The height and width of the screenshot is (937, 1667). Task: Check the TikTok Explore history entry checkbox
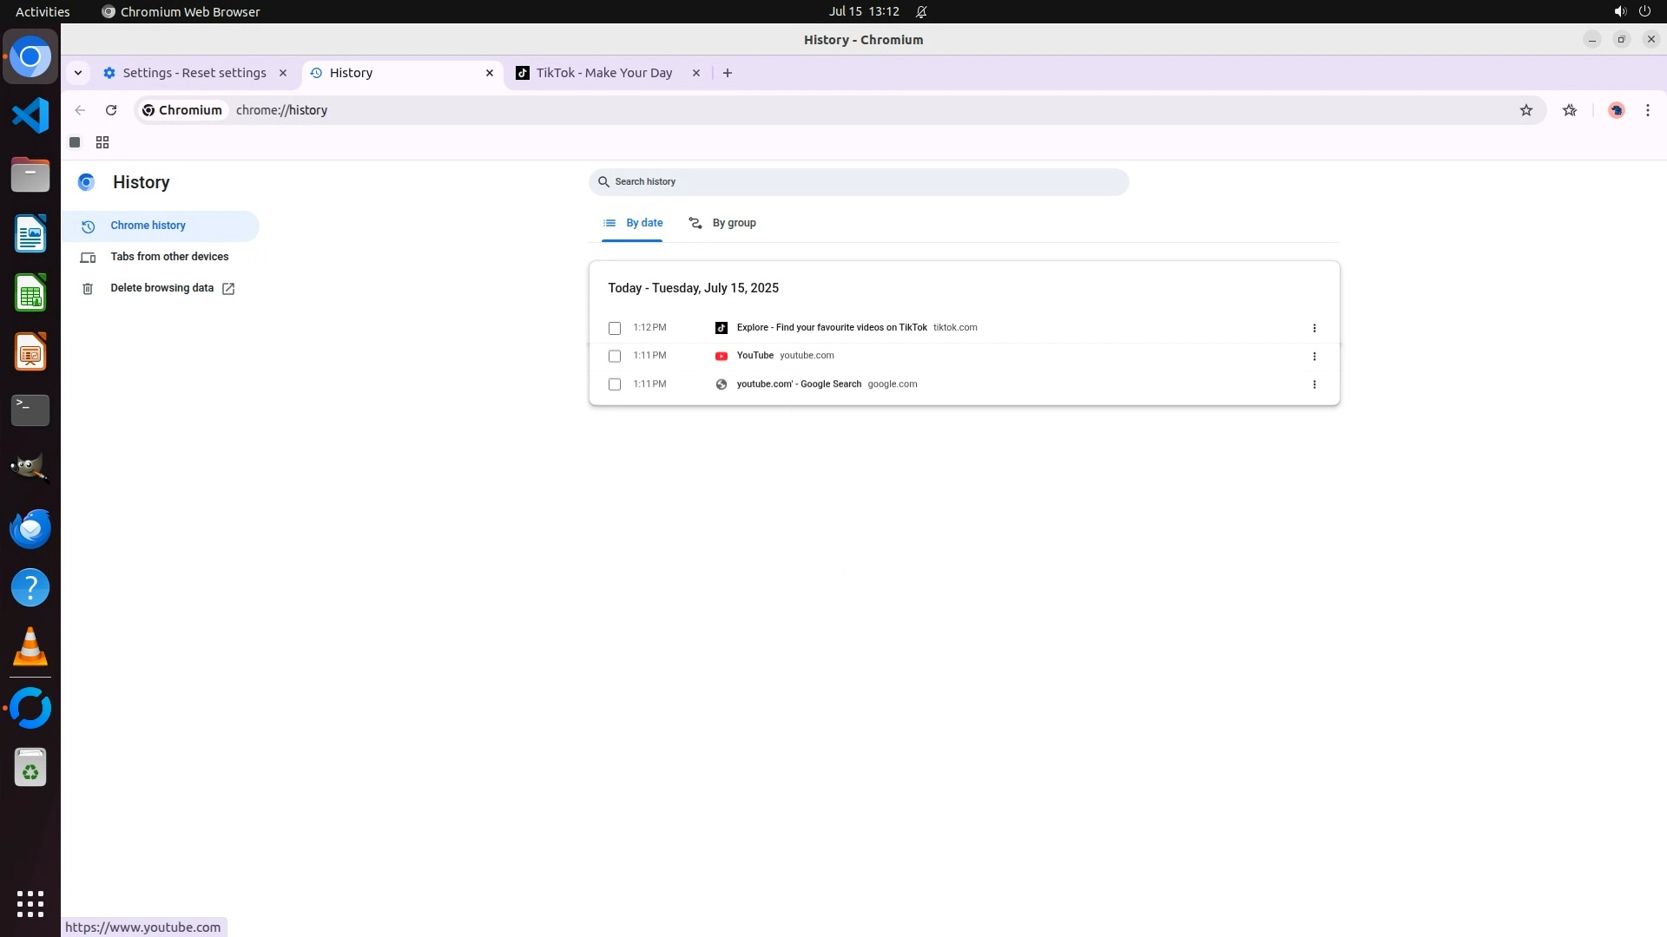point(615,328)
